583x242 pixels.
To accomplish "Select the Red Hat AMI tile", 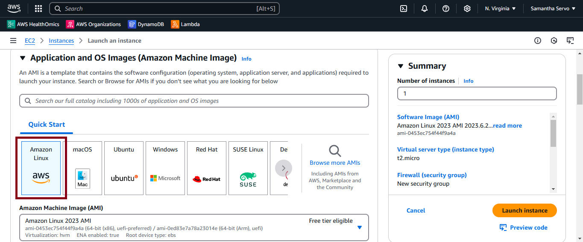I will point(207,168).
